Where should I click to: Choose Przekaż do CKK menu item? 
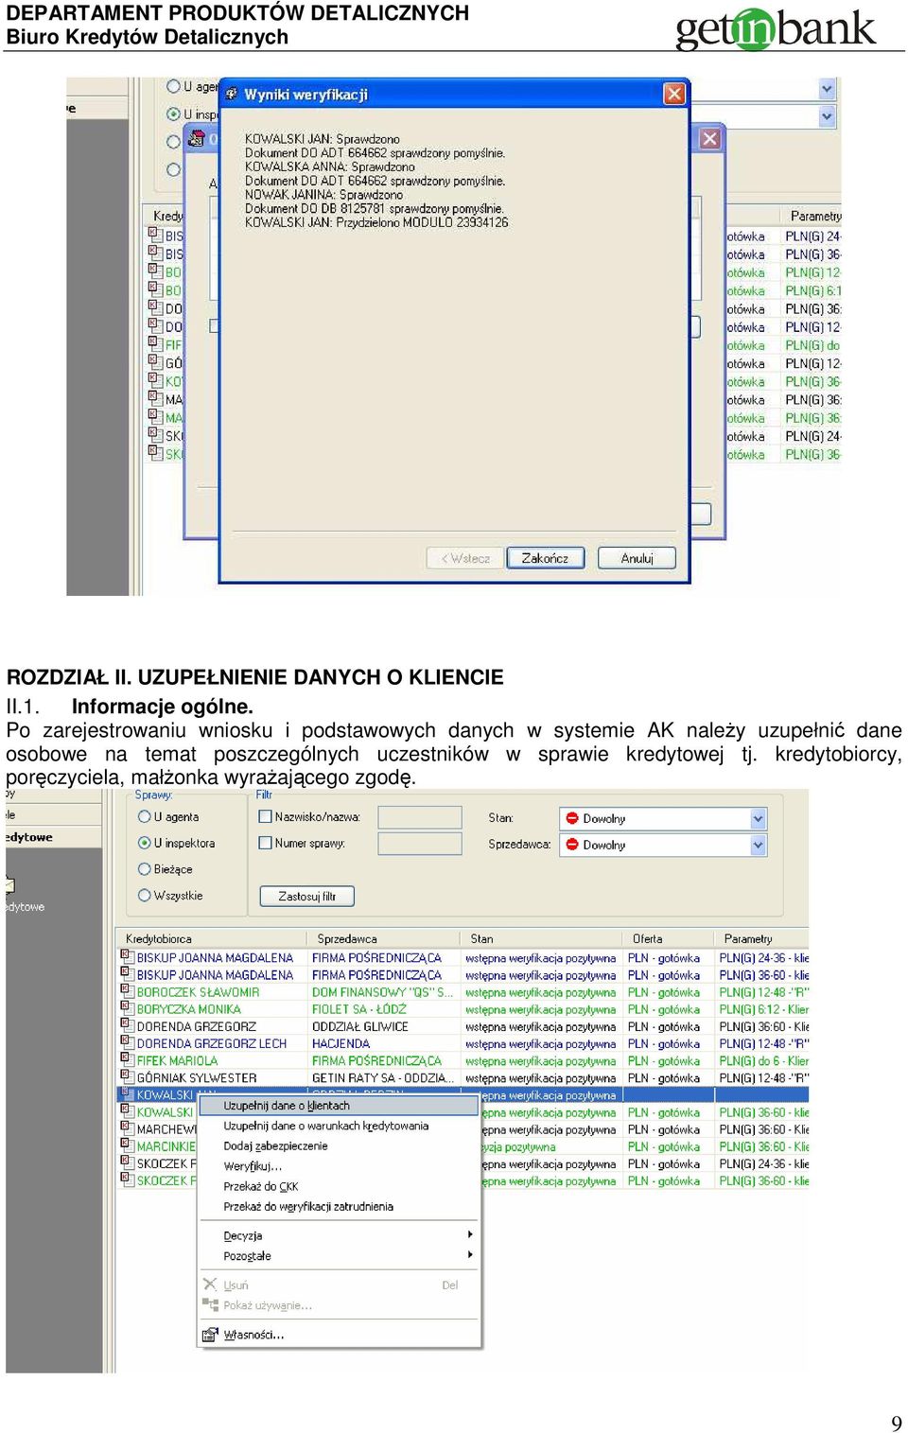pyautogui.click(x=339, y=1186)
